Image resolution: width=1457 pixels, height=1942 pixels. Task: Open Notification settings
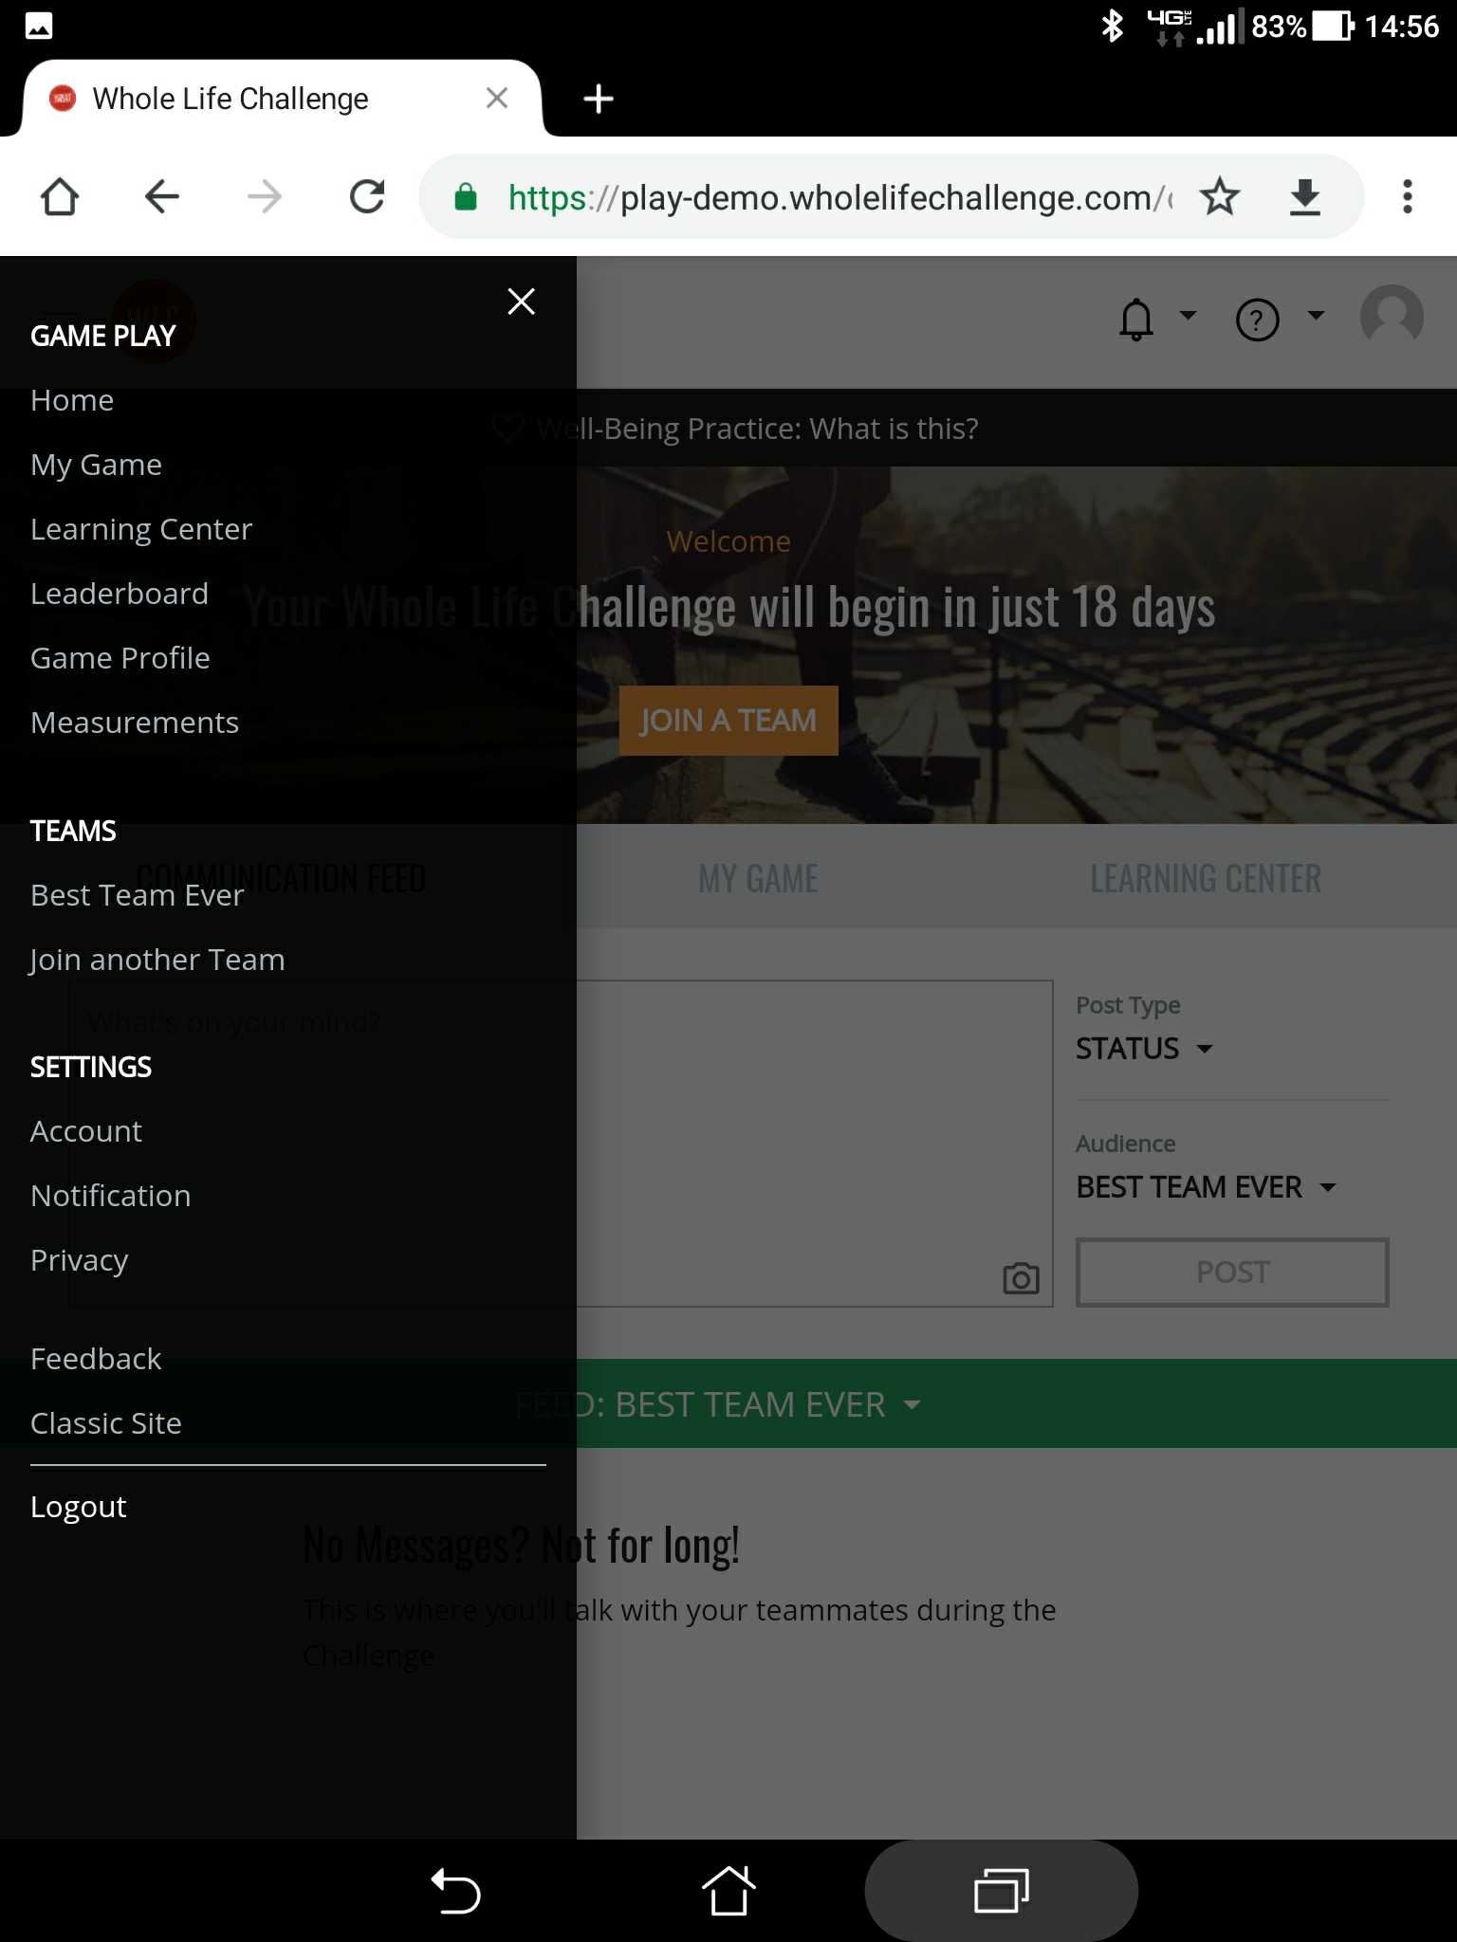tap(111, 1196)
